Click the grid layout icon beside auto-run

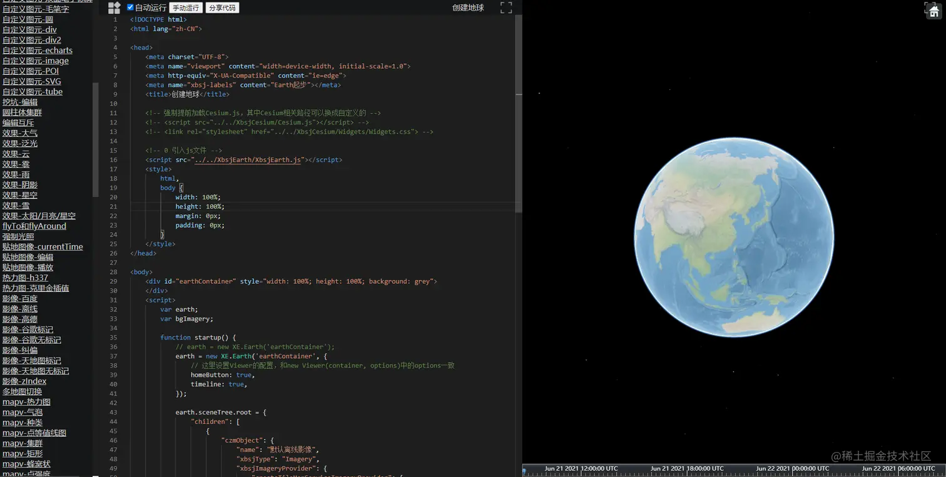tap(114, 8)
